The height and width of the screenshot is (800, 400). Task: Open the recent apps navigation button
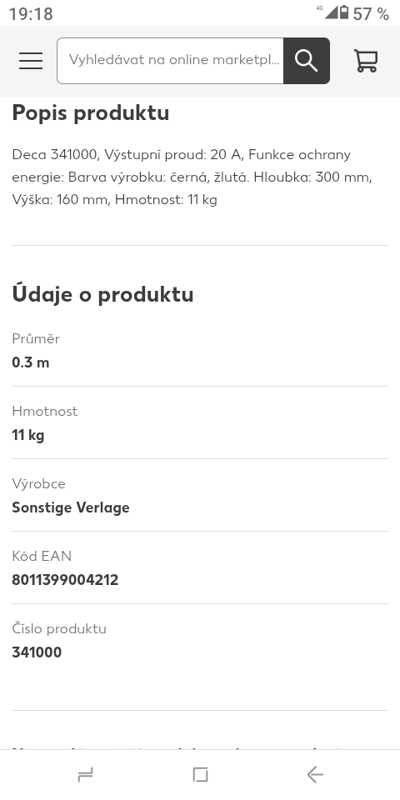point(85,775)
